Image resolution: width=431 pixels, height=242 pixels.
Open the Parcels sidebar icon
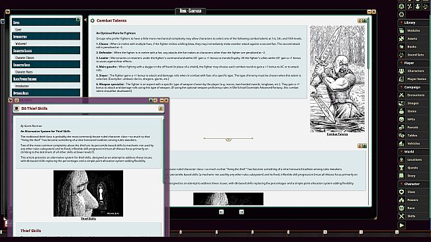click(x=401, y=128)
